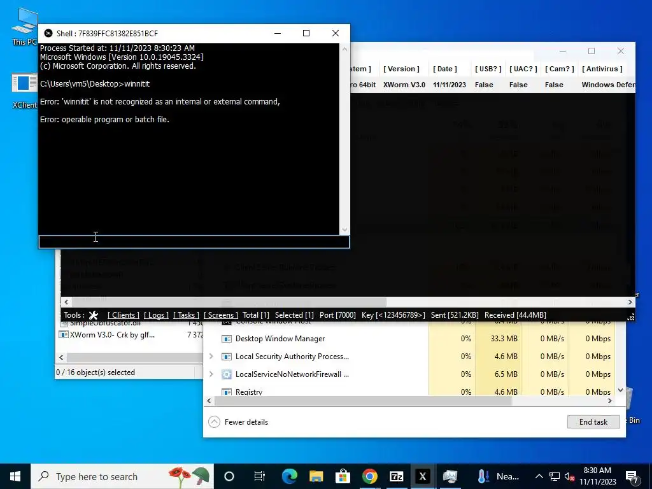Open the Logs tab in XWorm
This screenshot has width=652, height=489.
(156, 315)
